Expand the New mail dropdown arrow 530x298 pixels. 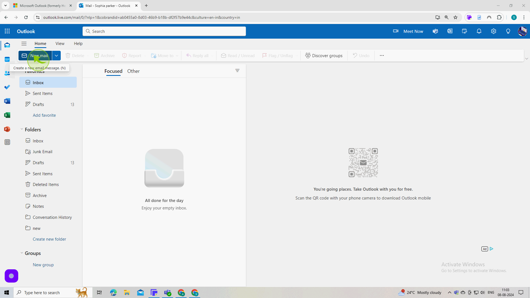(56, 56)
